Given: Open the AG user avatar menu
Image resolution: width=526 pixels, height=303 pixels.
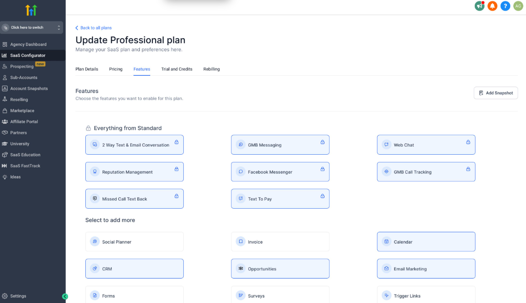Looking at the screenshot, I should tap(518, 6).
